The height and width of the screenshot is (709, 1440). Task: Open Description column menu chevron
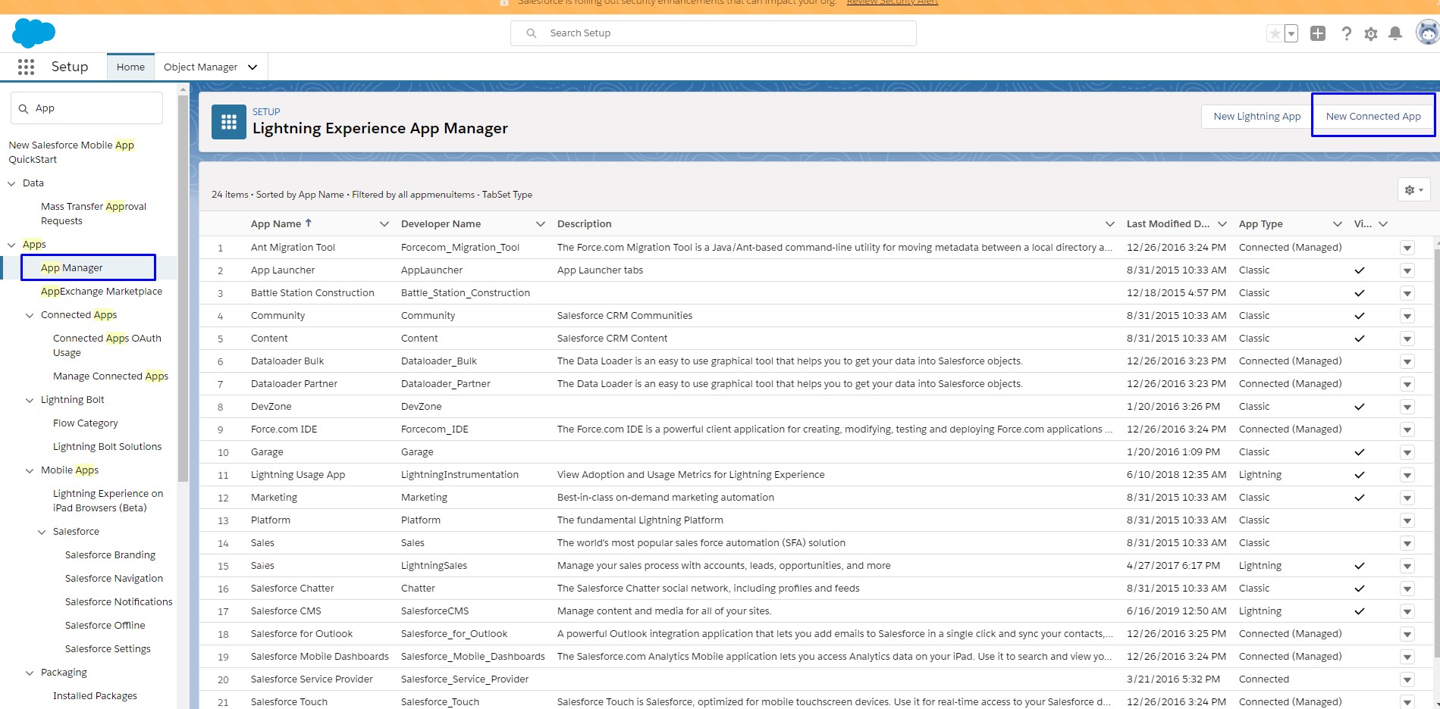click(1110, 224)
